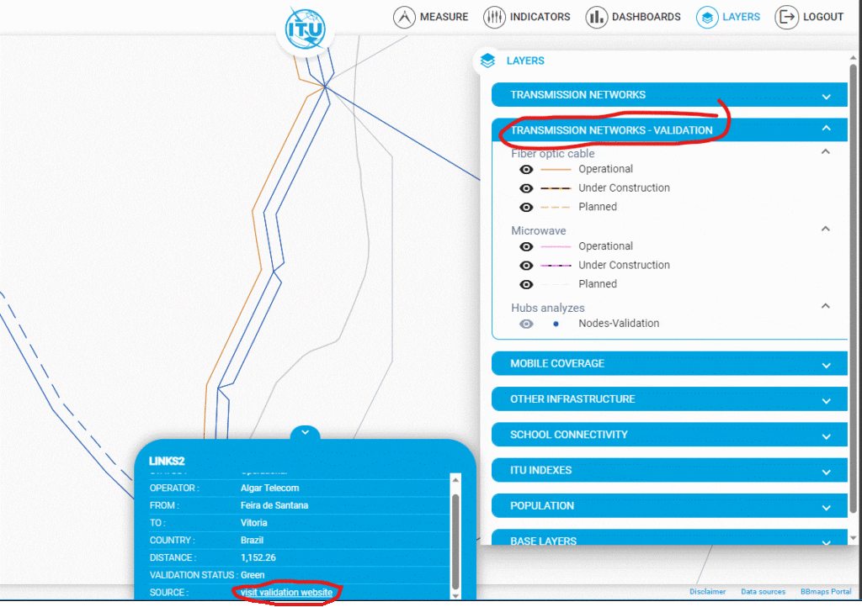This screenshot has height=607, width=862.
Task: Open the visit validation website link
Action: (286, 593)
